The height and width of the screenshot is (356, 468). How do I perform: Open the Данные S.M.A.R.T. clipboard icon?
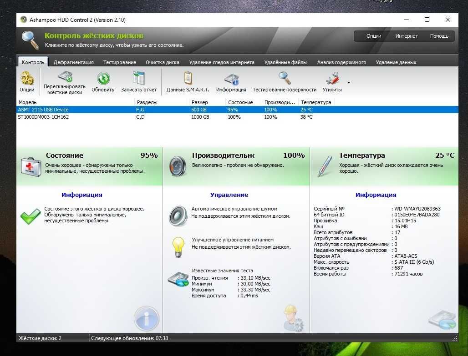coord(188,78)
